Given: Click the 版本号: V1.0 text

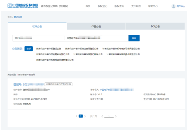Looking at the screenshot, I should [96, 94].
